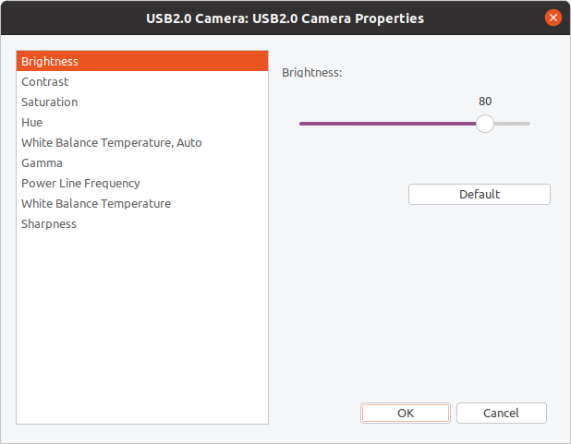The height and width of the screenshot is (444, 571).
Task: Select White Balance Temperature, Auto entry
Action: (112, 143)
